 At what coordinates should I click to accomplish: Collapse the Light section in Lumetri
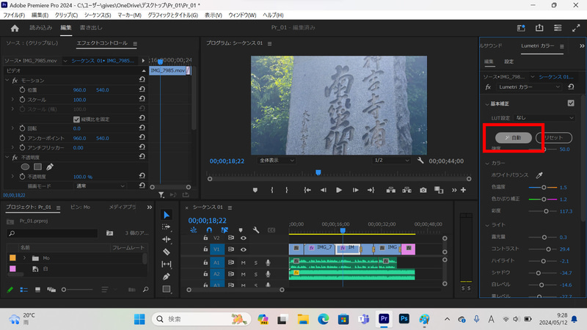[487, 225]
